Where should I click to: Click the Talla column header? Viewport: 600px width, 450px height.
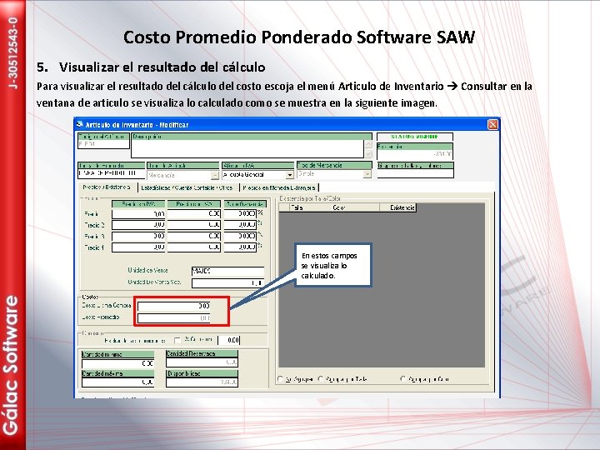(310, 207)
